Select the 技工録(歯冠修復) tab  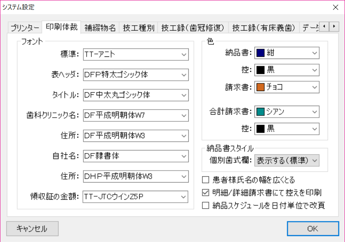click(x=193, y=28)
